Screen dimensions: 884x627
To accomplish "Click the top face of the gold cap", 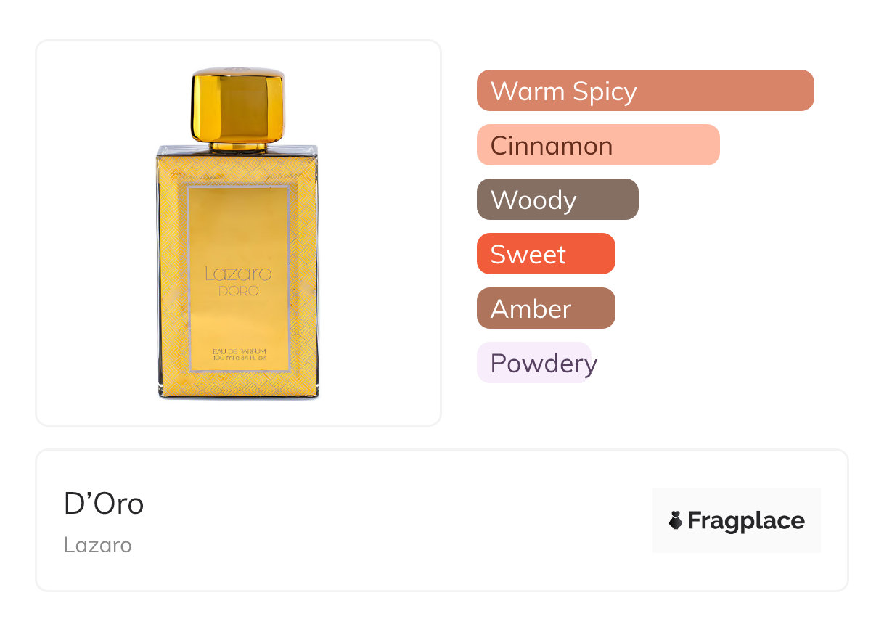I will 238,72.
